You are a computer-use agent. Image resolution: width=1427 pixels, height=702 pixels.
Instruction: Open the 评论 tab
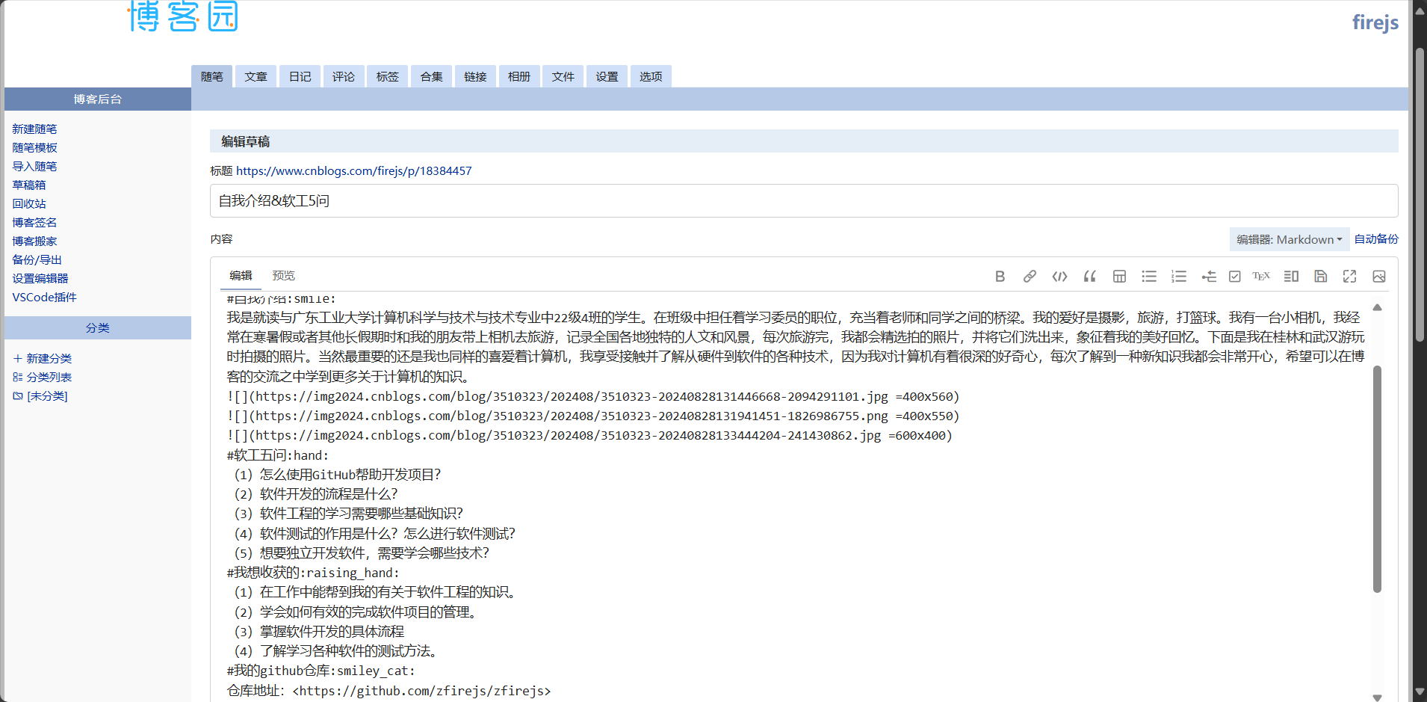[344, 76]
